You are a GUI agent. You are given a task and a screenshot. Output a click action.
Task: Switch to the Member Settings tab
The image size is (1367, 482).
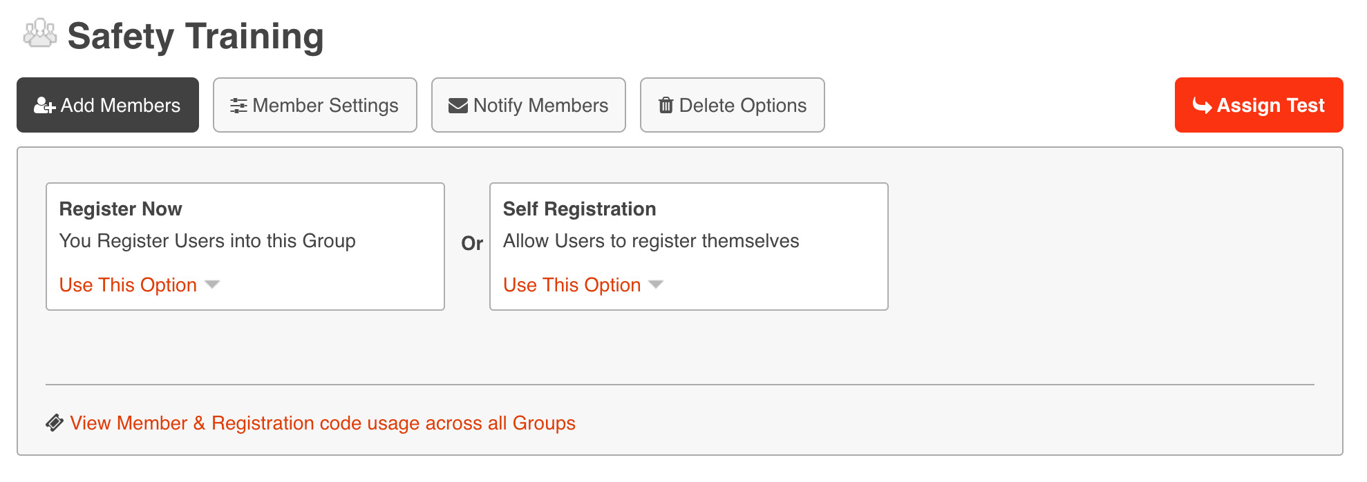[315, 105]
